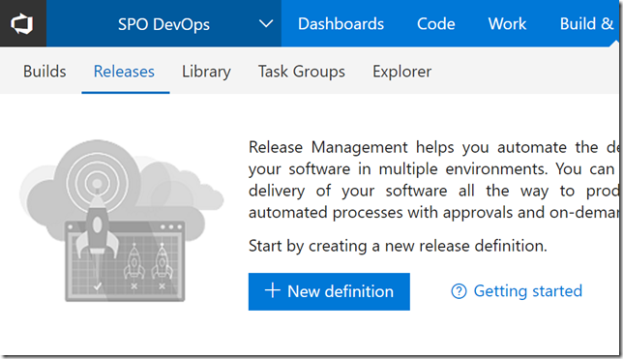Go to the Code hub
Screen dimensions: 623x359
click(436, 24)
